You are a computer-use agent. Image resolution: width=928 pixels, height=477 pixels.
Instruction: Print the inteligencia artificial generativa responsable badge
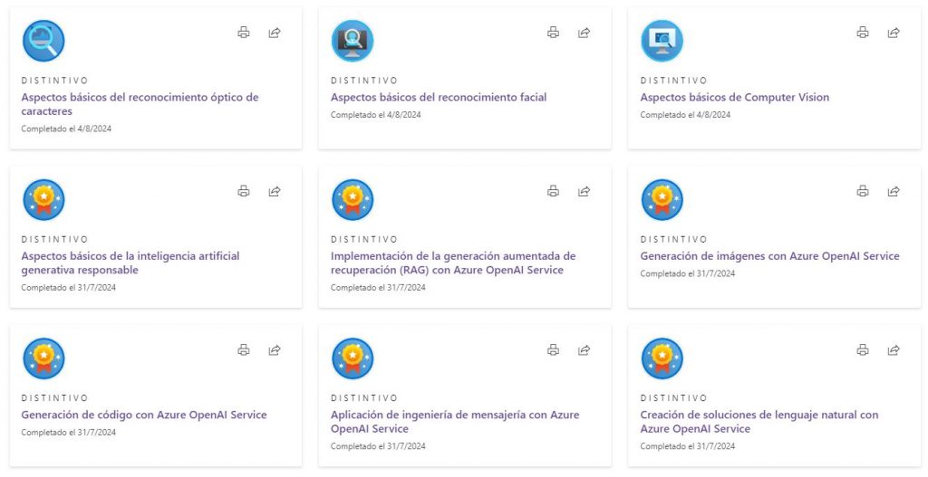click(x=243, y=191)
